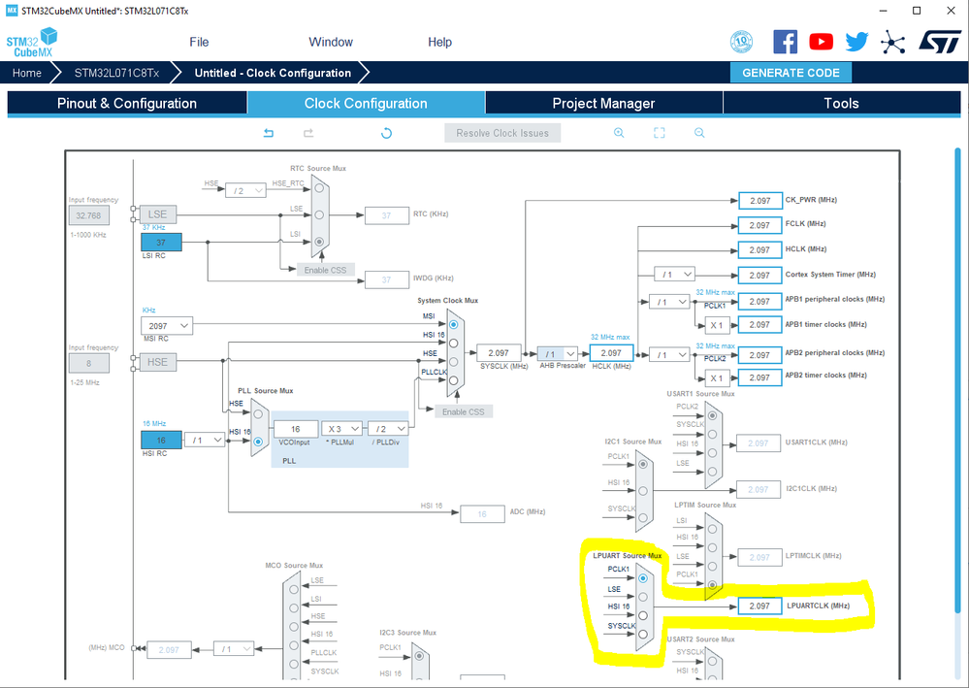Select PCLK1 in LPUART Source Mux
Image resolution: width=969 pixels, height=688 pixels.
pos(643,578)
